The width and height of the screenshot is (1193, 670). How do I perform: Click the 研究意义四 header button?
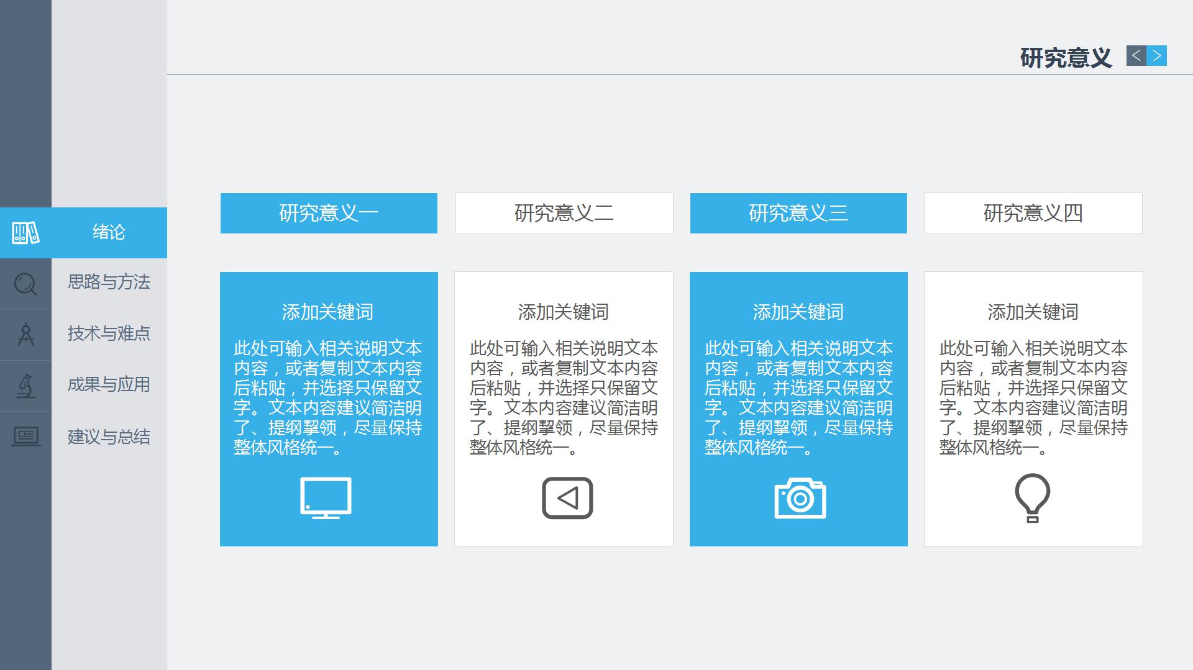(1033, 213)
